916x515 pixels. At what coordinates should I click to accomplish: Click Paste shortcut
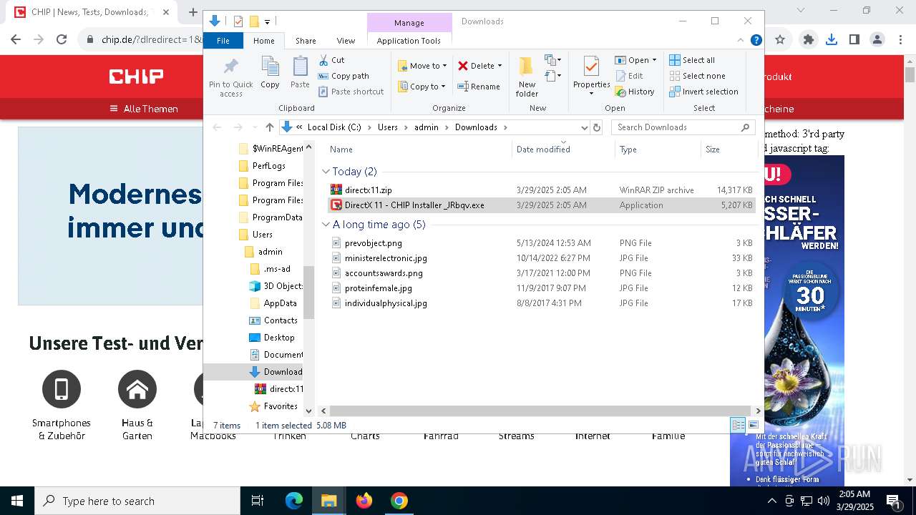pos(351,92)
